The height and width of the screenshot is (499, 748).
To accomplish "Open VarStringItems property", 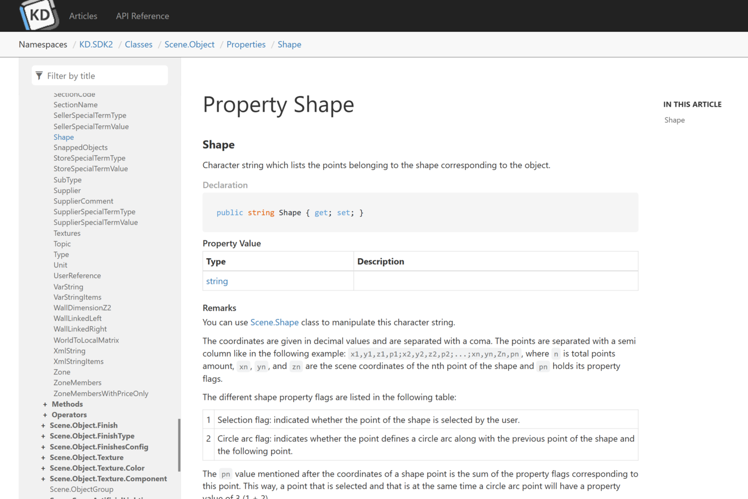I will point(78,297).
